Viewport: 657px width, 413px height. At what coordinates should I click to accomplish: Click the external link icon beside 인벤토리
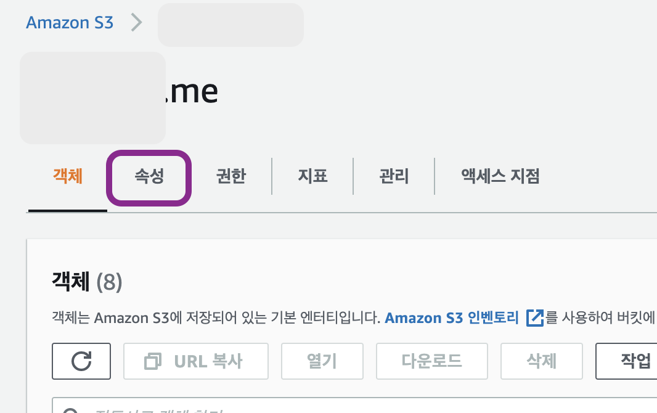[x=534, y=318]
